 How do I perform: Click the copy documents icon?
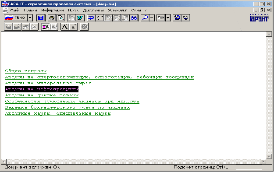click(x=71, y=18)
